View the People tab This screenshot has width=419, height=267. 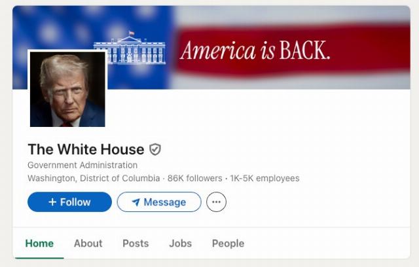click(x=228, y=243)
